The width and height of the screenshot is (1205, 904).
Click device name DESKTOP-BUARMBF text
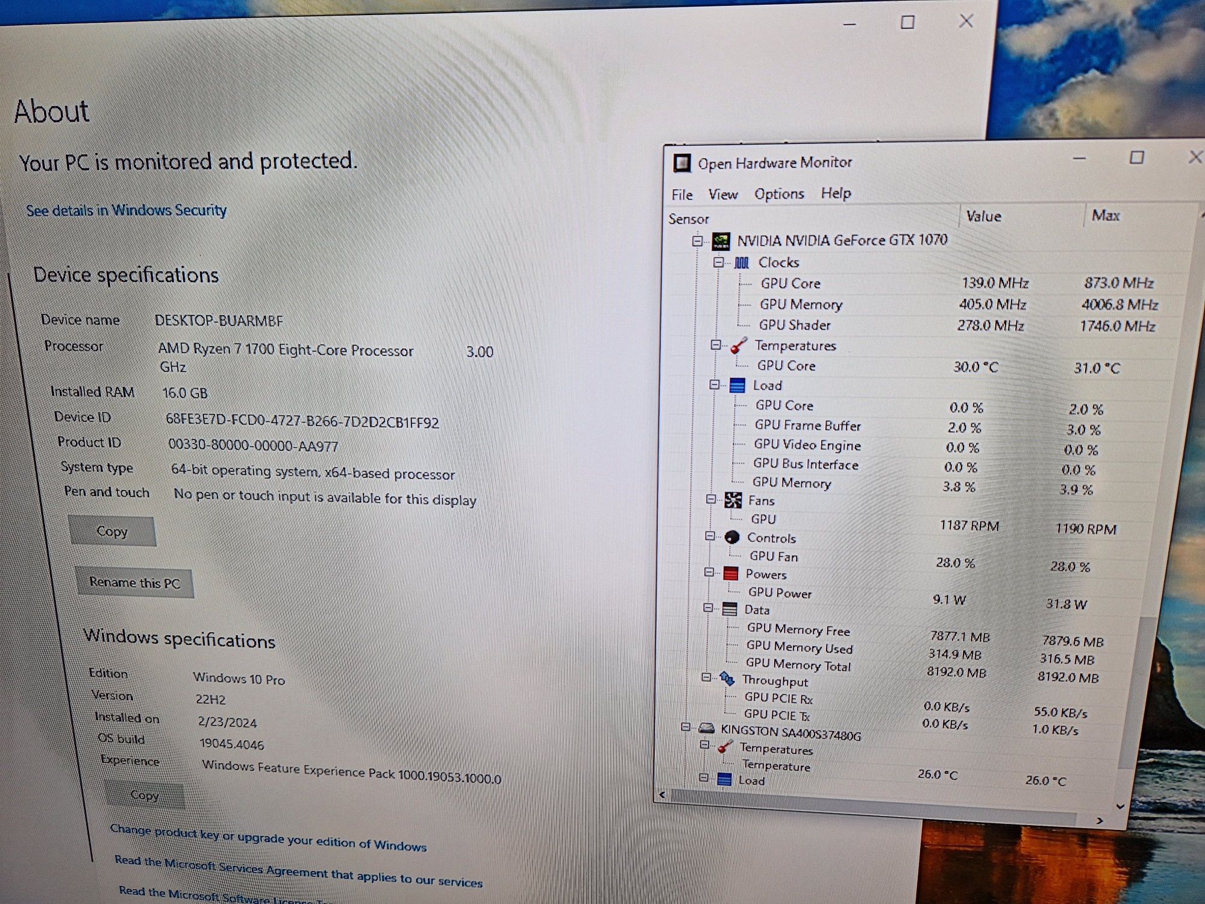[219, 321]
